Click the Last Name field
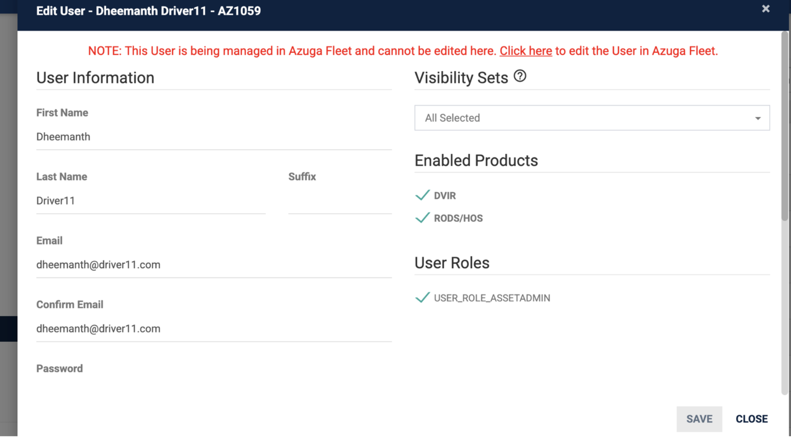This screenshot has height=437, width=791. click(150, 201)
